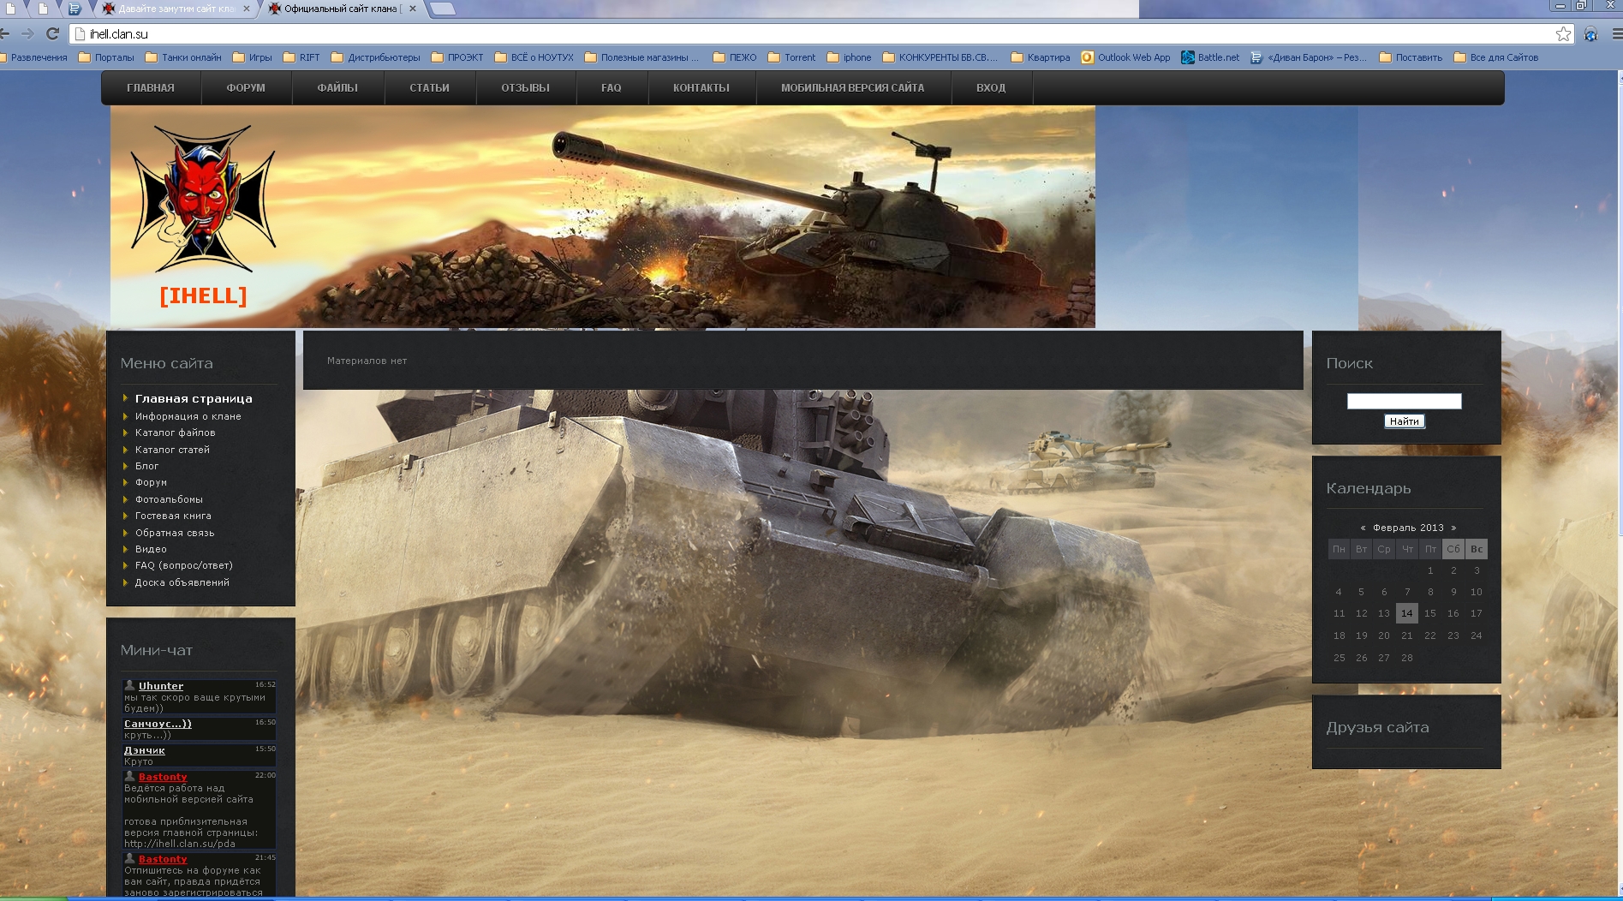Image resolution: width=1623 pixels, height=901 pixels.
Task: Open the Диван Барон bookmark
Action: click(1309, 57)
